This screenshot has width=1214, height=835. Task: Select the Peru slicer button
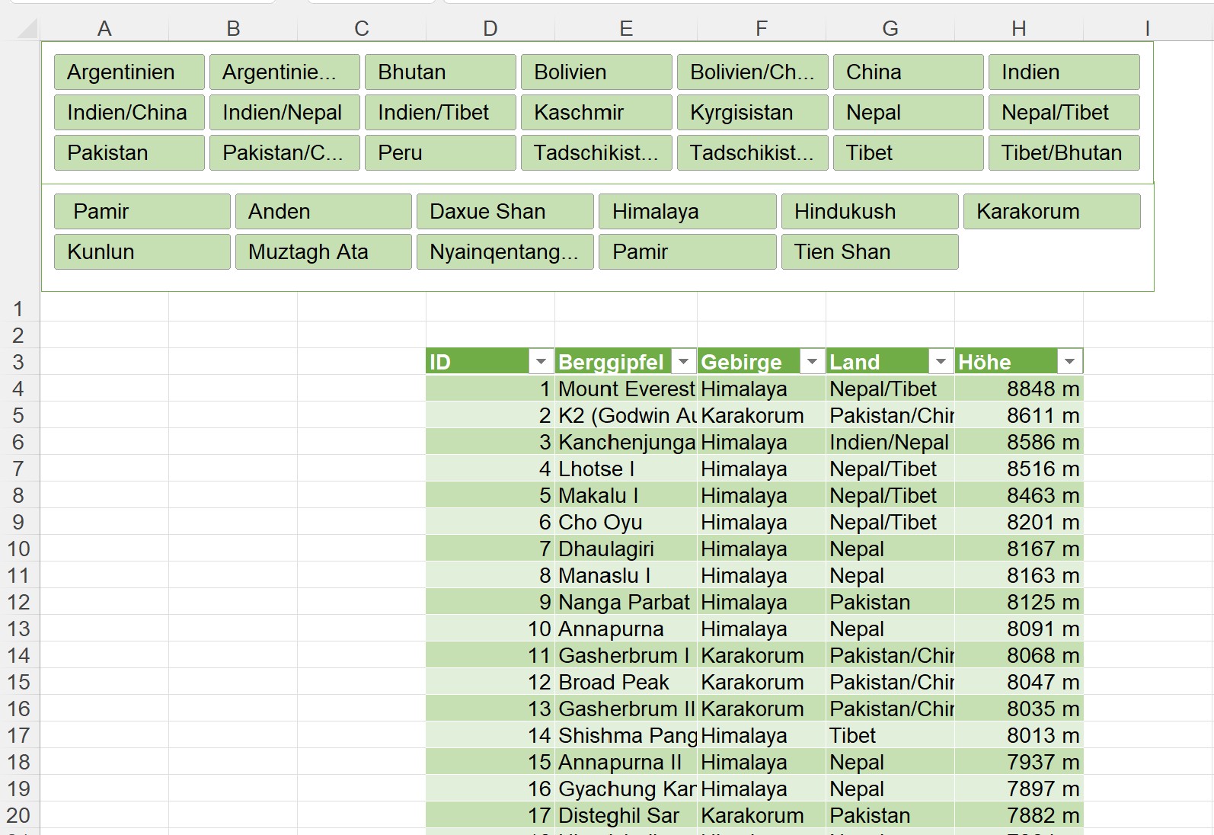[x=440, y=153]
